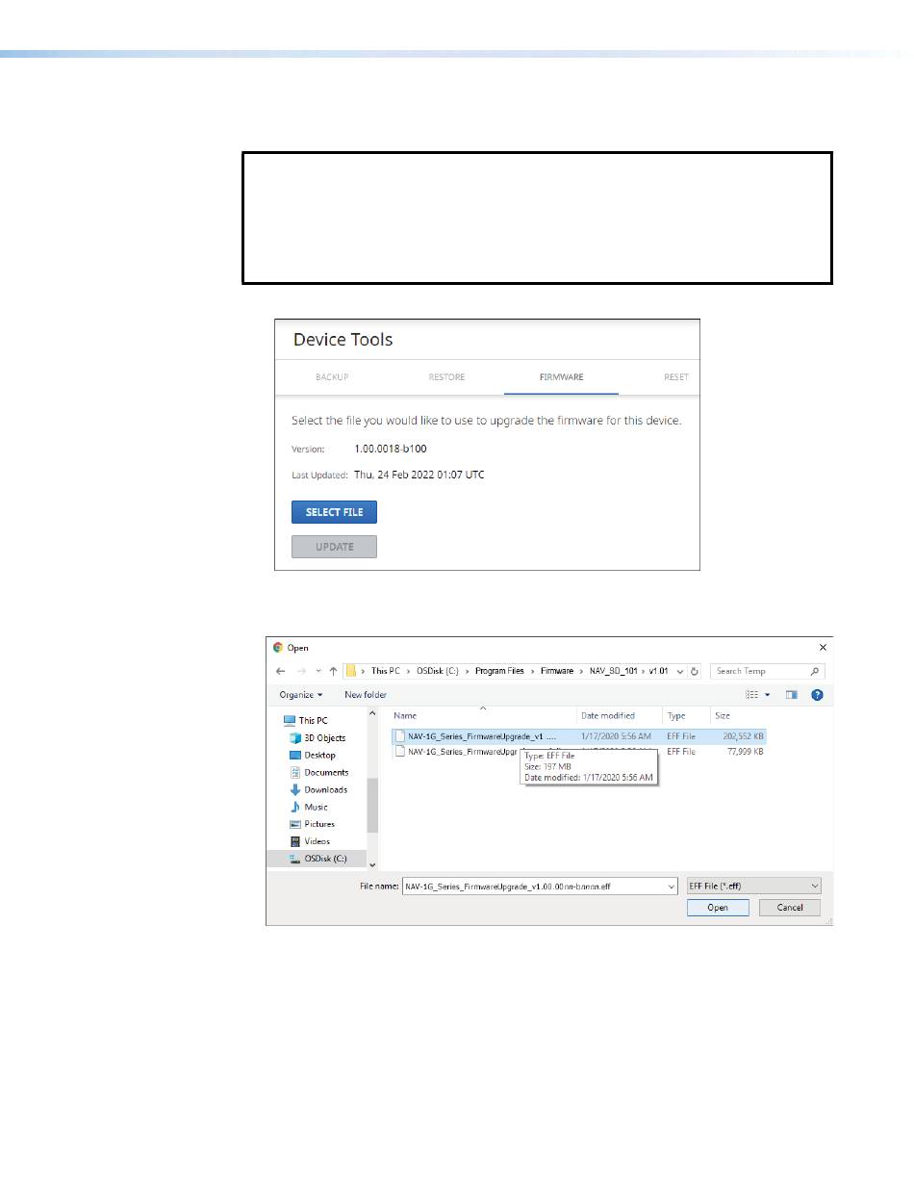Open the change view dropdown
This screenshot has height=1183, width=914.
(767, 694)
